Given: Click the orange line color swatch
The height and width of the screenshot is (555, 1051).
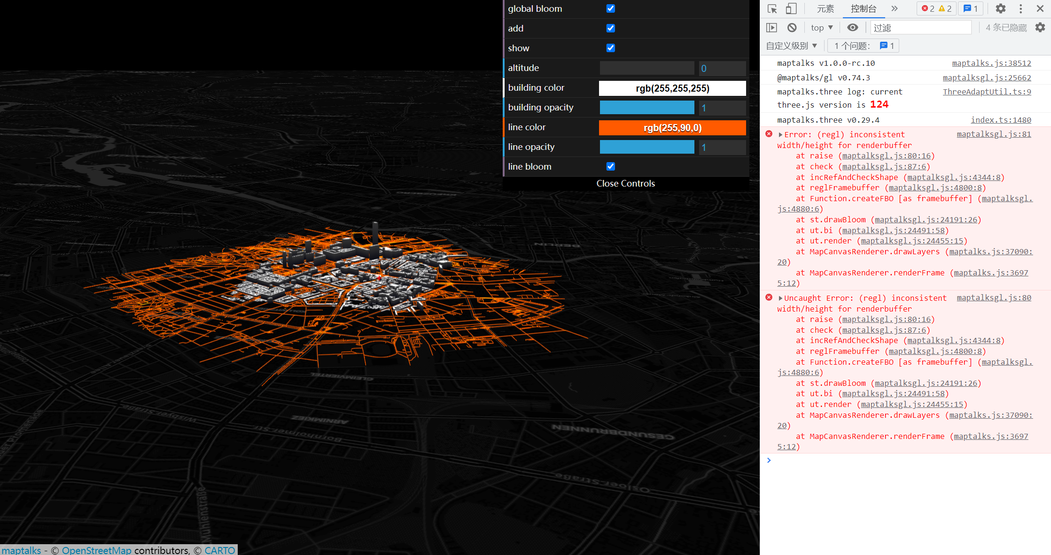Looking at the screenshot, I should pos(672,127).
